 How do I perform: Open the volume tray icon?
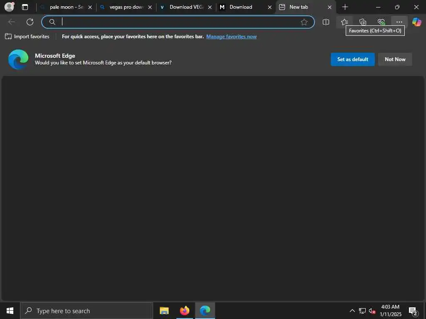(372, 311)
